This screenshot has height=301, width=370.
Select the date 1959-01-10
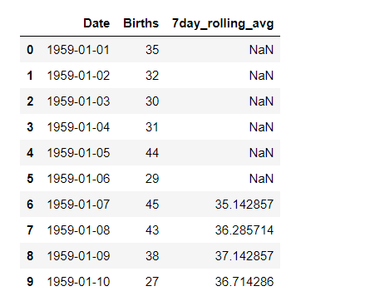click(78, 282)
